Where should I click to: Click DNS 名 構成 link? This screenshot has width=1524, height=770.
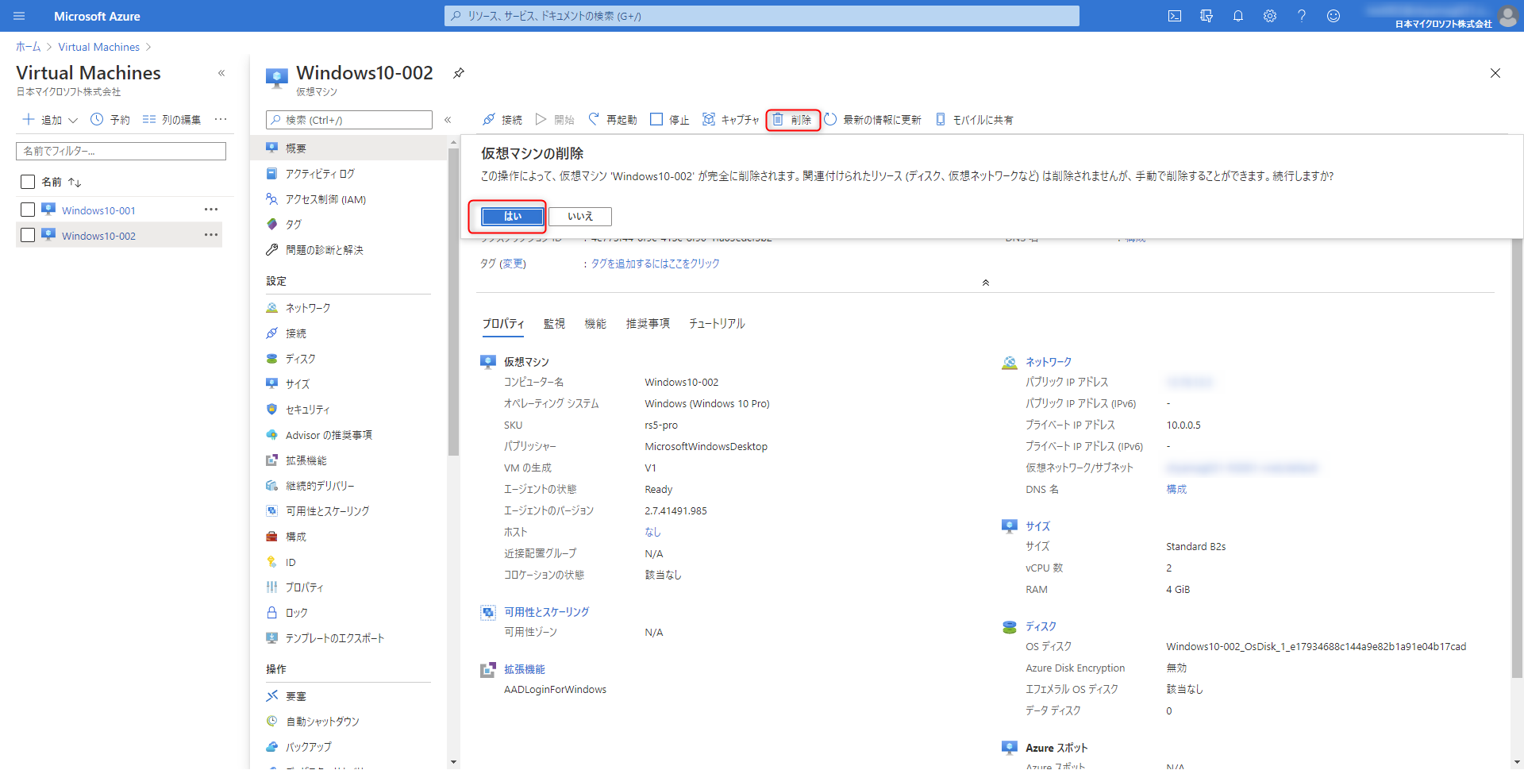[x=1176, y=489]
